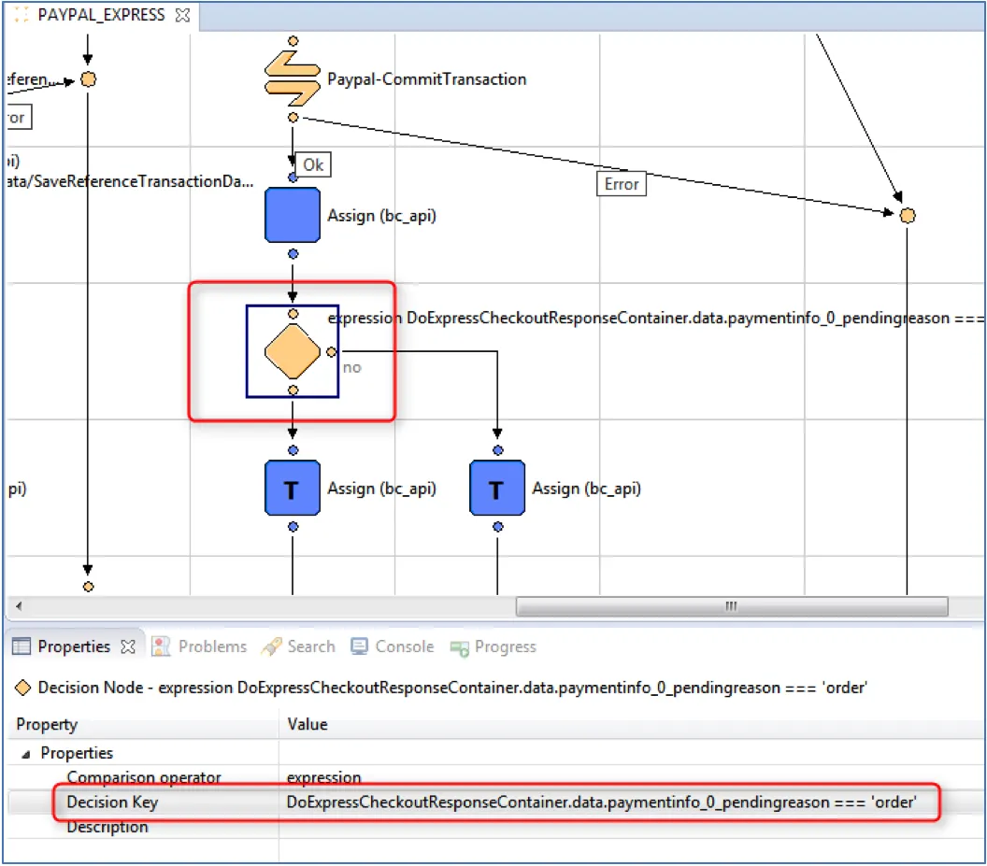Screen dimensions: 987x866
Task: Click the Problems view icon
Action: [161, 646]
